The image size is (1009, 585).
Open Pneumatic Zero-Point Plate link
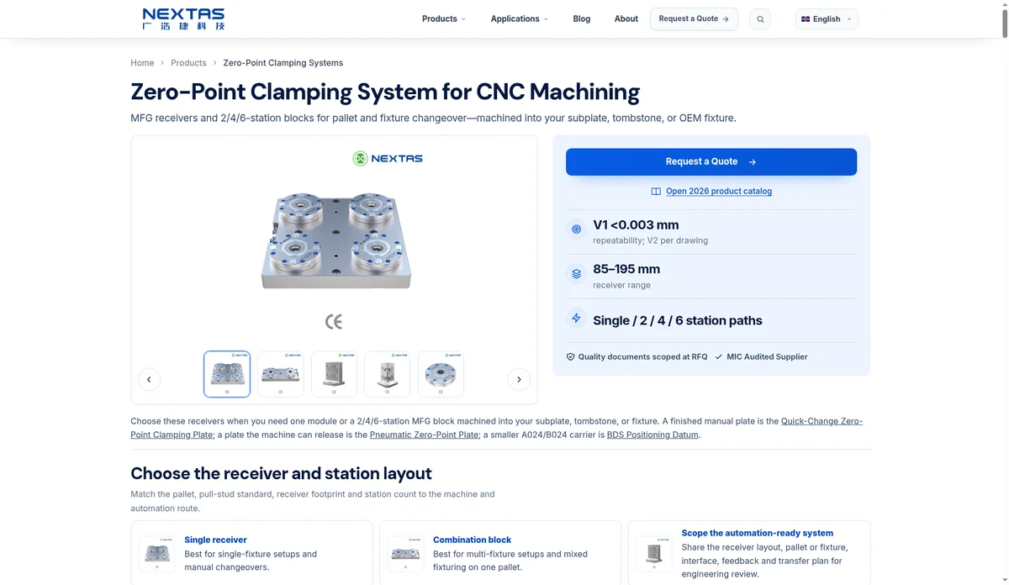pyautogui.click(x=425, y=435)
